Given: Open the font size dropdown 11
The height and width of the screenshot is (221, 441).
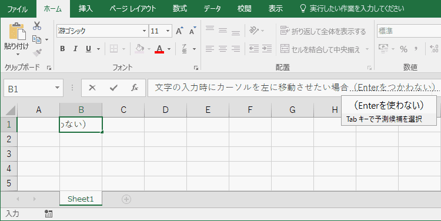Looking at the screenshot, I should 168,31.
